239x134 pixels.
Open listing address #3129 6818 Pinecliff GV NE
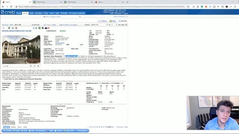17,31
